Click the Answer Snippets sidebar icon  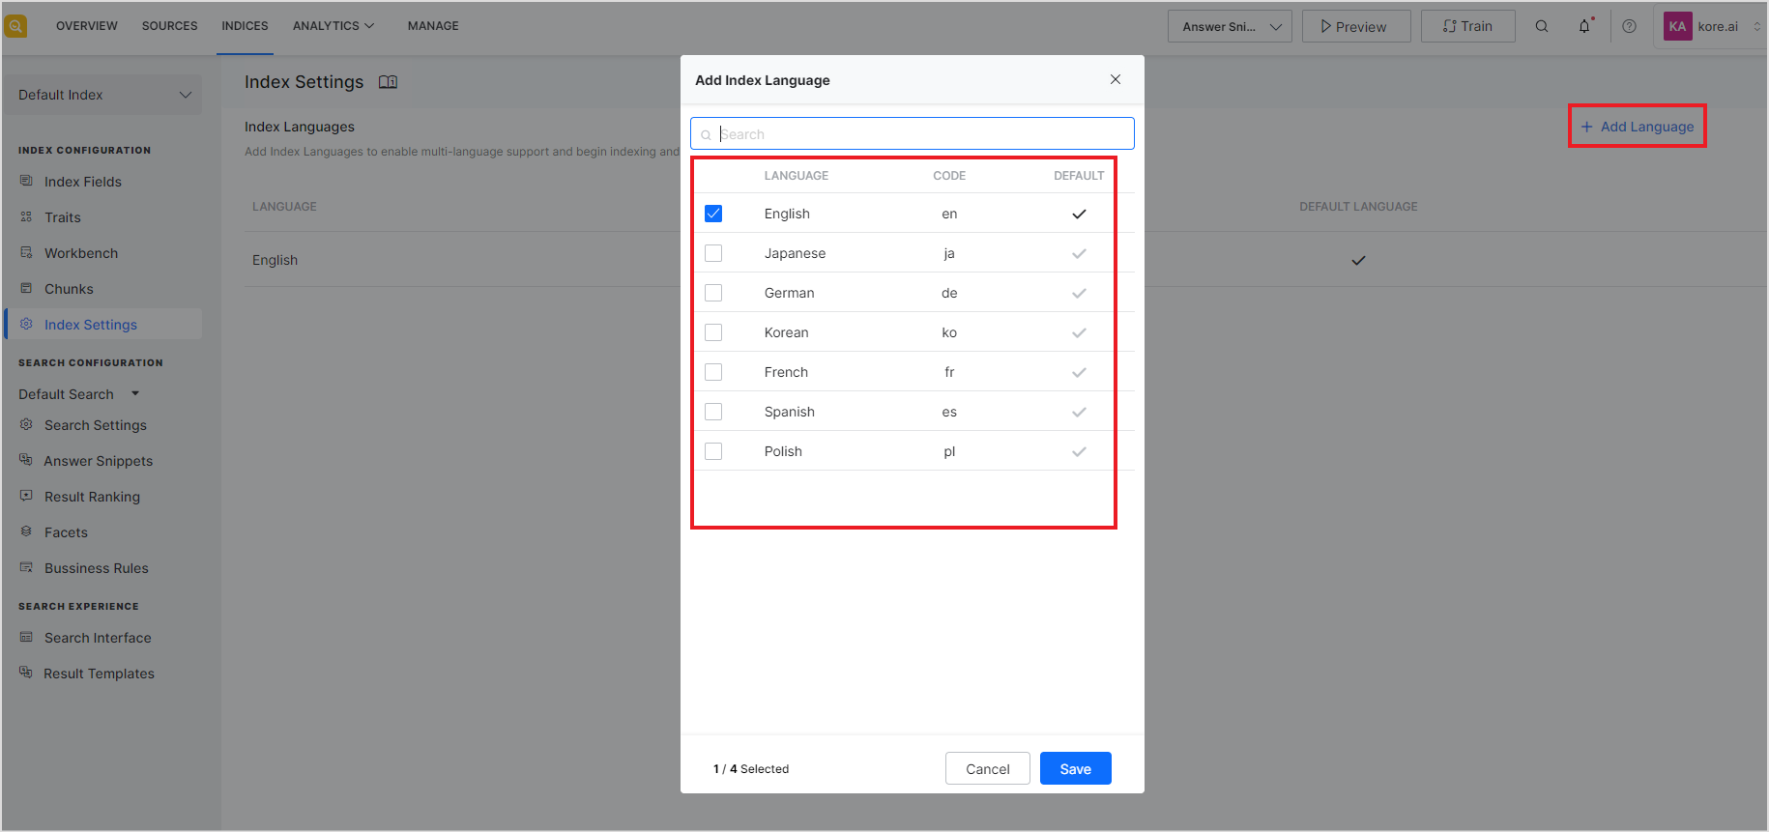26,460
